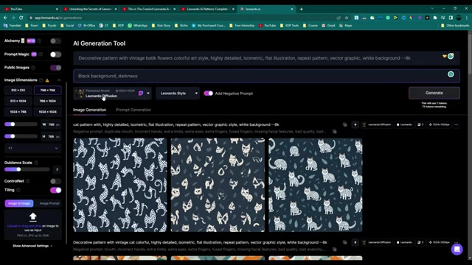Click the W width value field

[51, 124]
